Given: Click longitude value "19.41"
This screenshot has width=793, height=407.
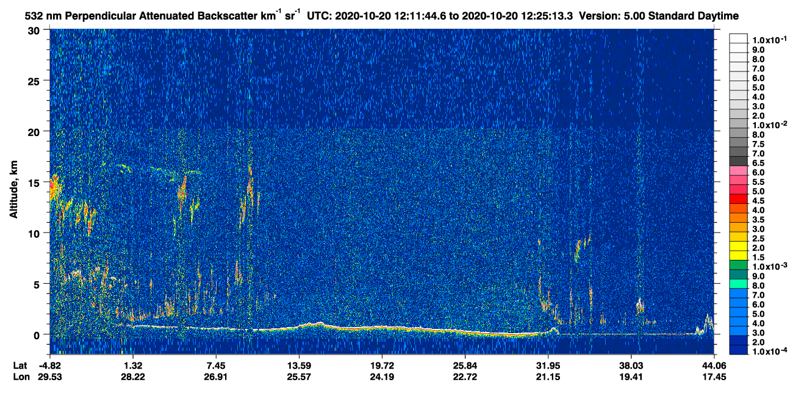Looking at the screenshot, I should tap(631, 377).
